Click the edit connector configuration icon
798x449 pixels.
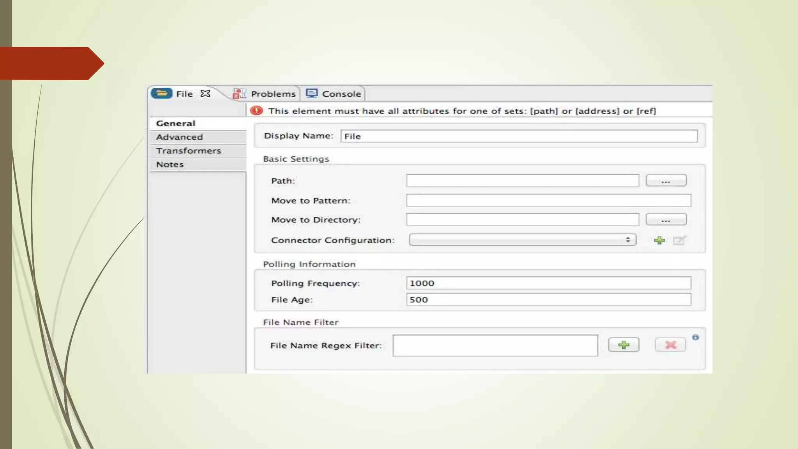(679, 240)
